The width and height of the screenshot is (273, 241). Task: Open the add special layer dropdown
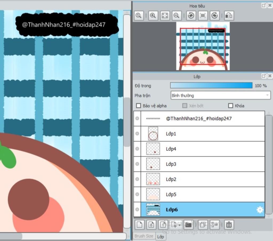(x=176, y=225)
